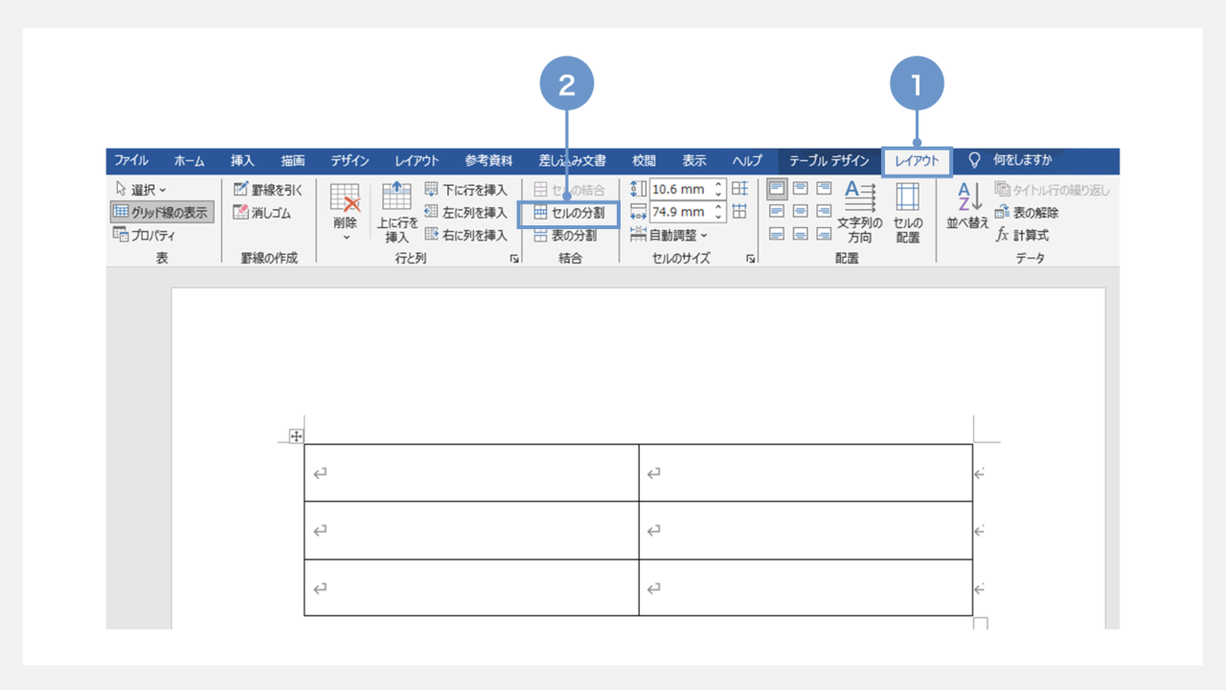
Task: Align cell text center
Action: [x=801, y=211]
